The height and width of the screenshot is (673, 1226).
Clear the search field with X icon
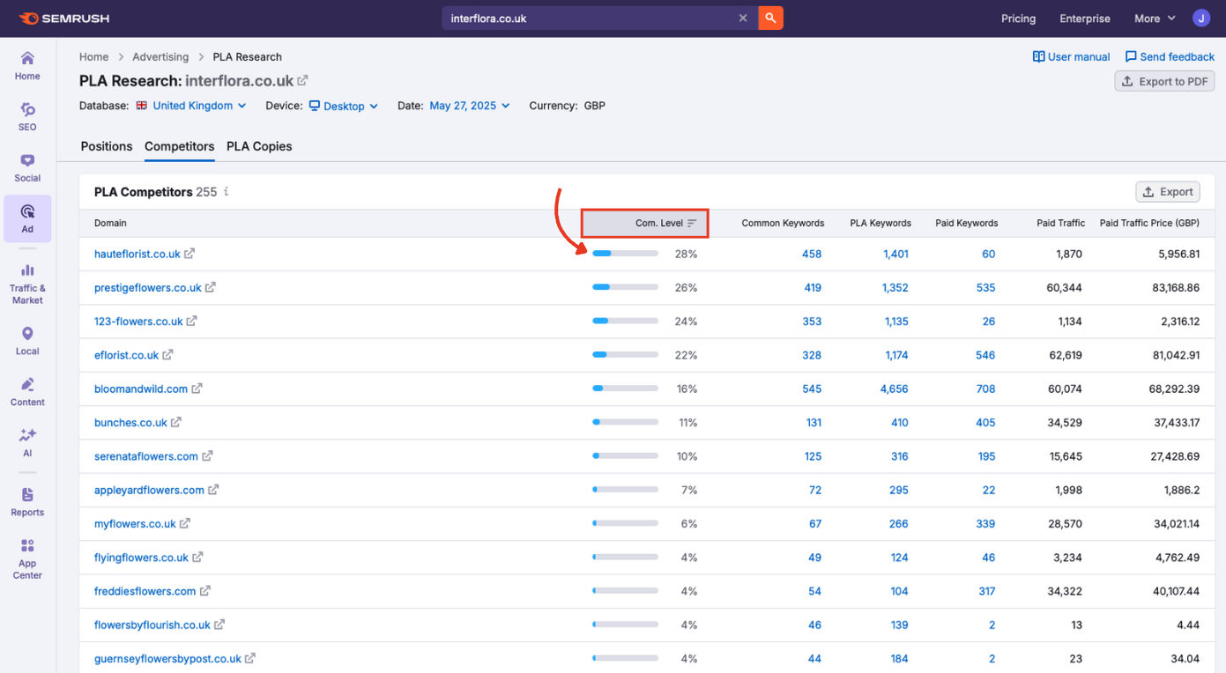pyautogui.click(x=743, y=18)
